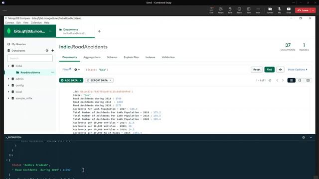Viewport: 319px width, 179px height.
Task: Open the View menu in Compass
Action: click(25, 23)
